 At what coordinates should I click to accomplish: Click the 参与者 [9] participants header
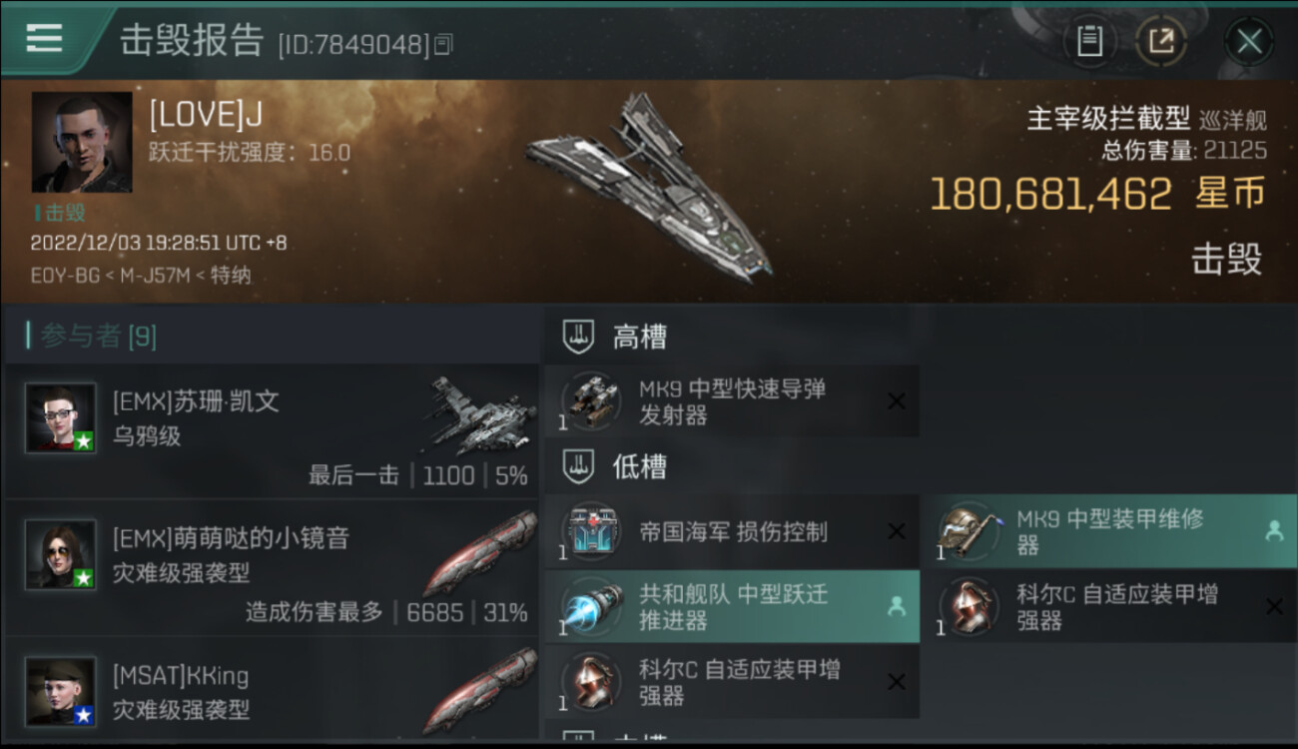click(98, 337)
